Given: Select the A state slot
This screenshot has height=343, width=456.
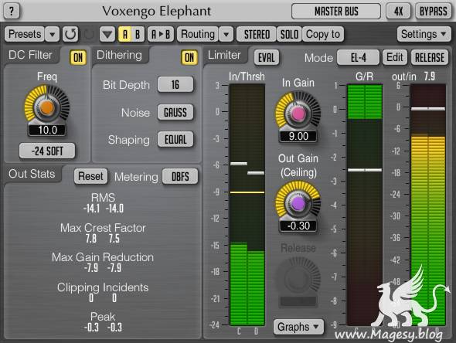Looking at the screenshot, I should click(x=124, y=34).
